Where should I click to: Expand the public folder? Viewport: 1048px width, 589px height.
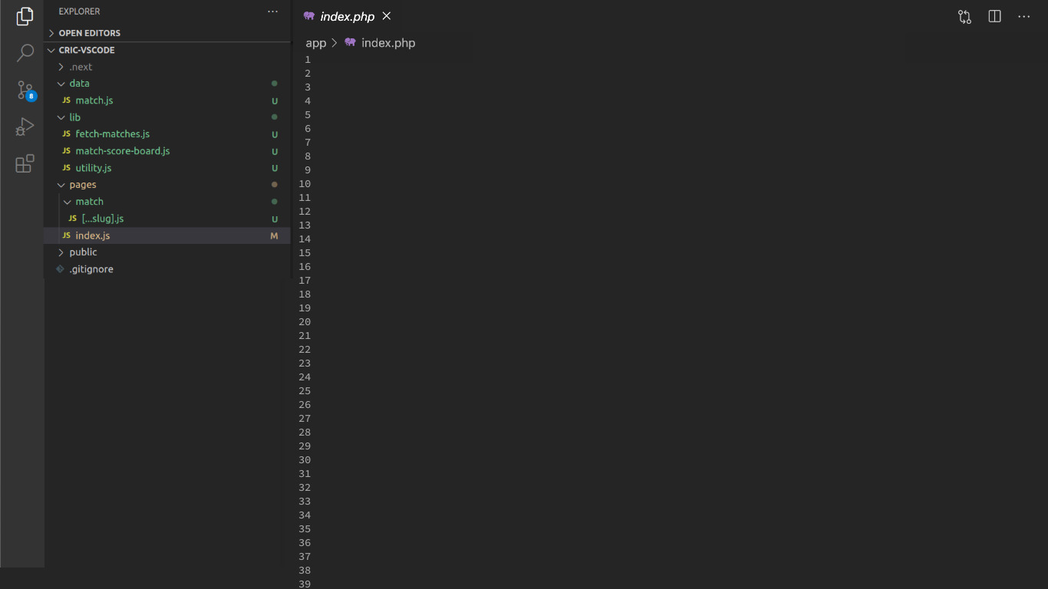(83, 252)
